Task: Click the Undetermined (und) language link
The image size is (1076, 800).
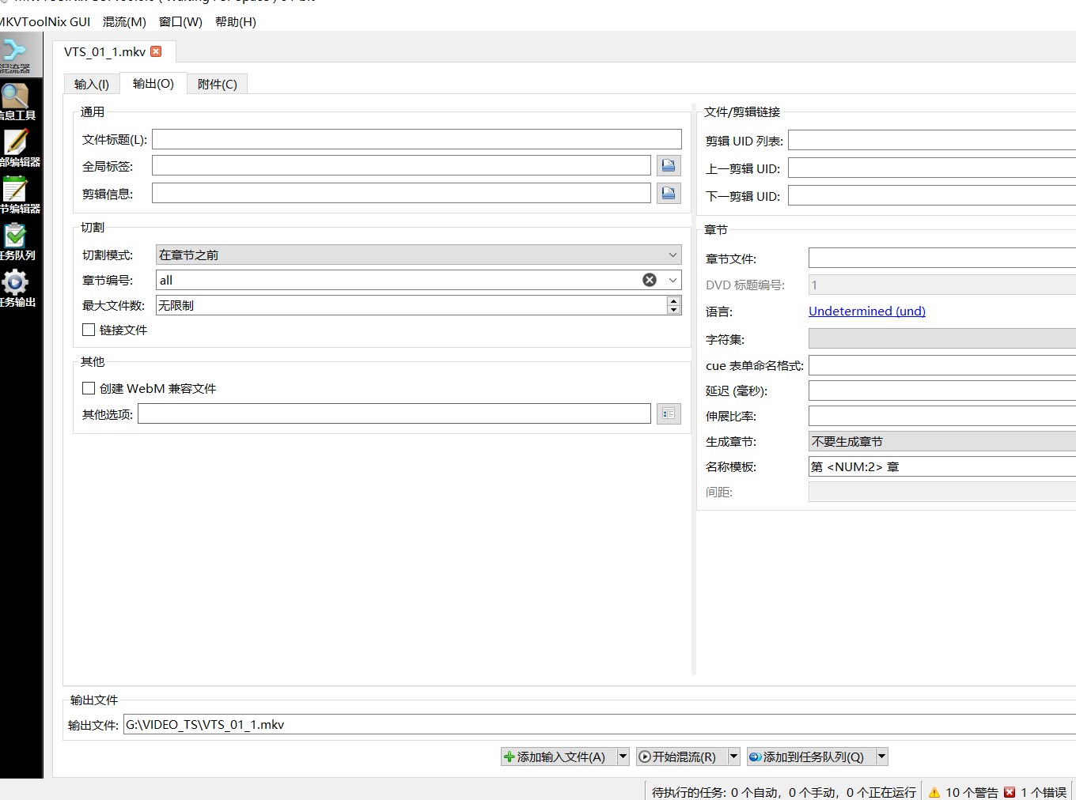Action: tap(867, 311)
